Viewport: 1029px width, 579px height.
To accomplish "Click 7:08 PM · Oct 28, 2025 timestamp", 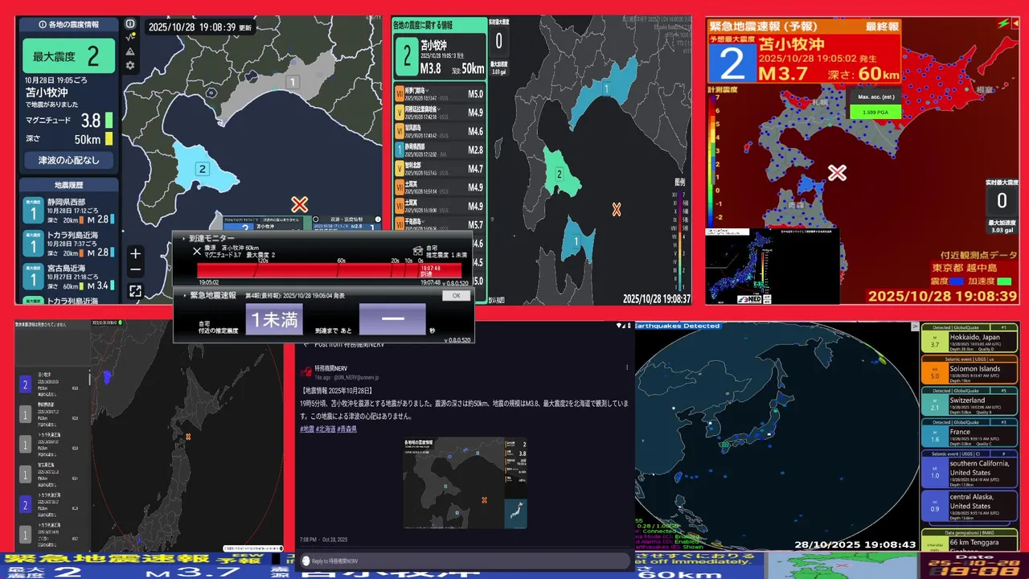I will pos(323,540).
